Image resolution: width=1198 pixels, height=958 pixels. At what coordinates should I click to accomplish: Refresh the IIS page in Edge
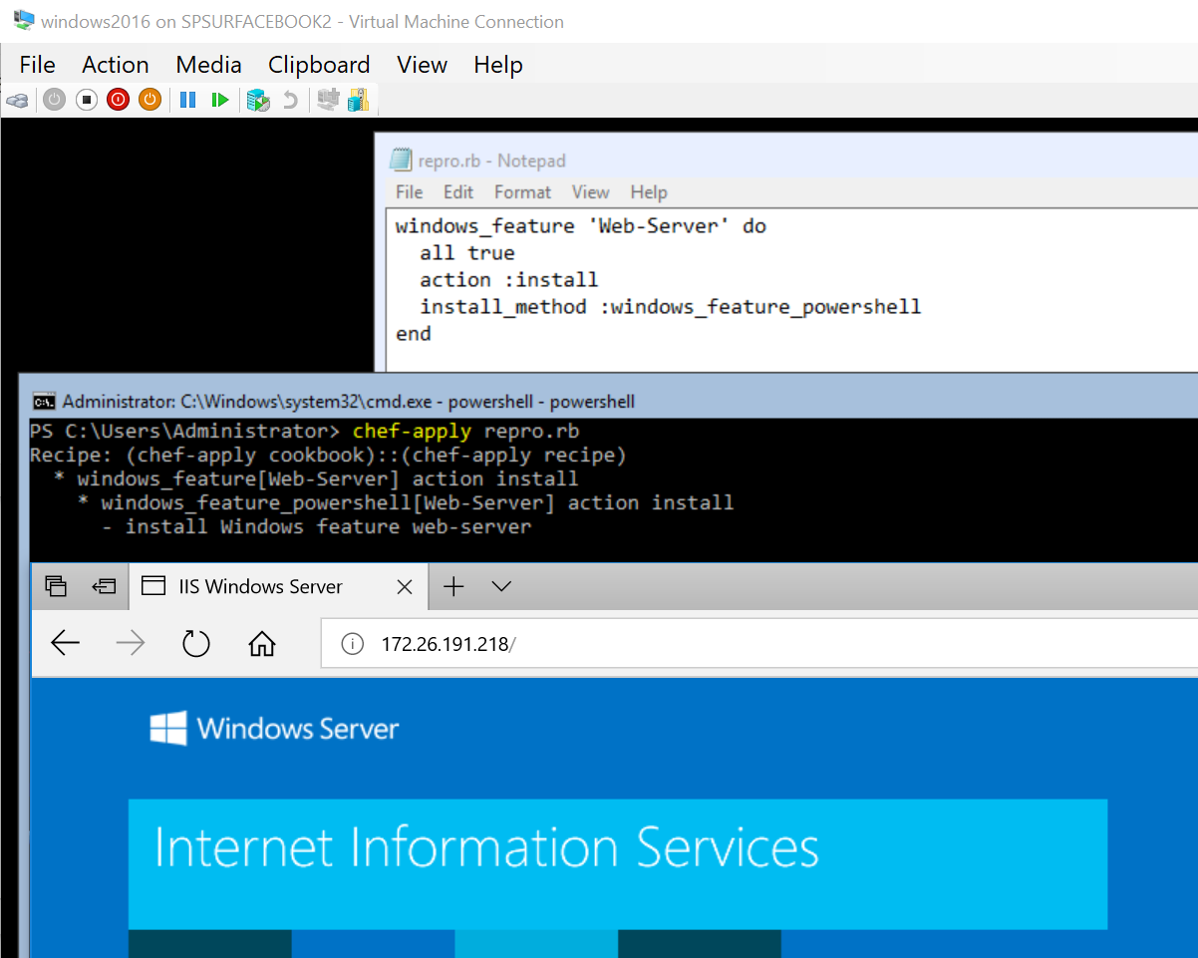[195, 643]
